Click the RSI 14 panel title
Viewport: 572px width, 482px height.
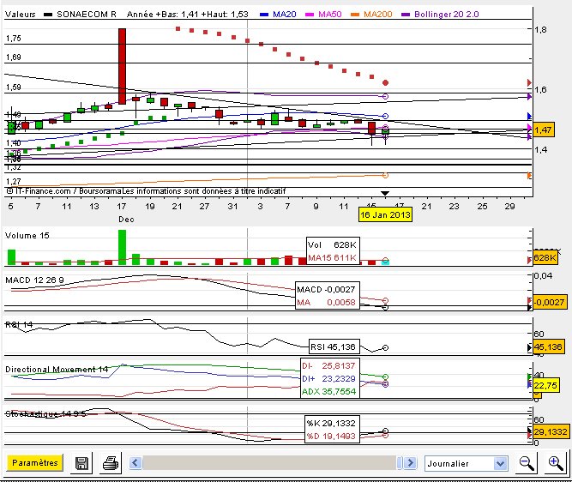click(19, 324)
